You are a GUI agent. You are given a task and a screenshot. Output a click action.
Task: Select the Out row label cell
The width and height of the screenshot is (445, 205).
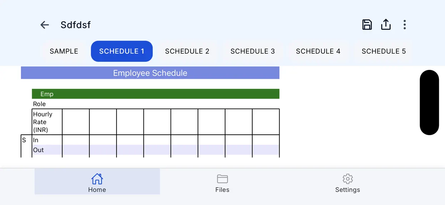click(x=47, y=150)
